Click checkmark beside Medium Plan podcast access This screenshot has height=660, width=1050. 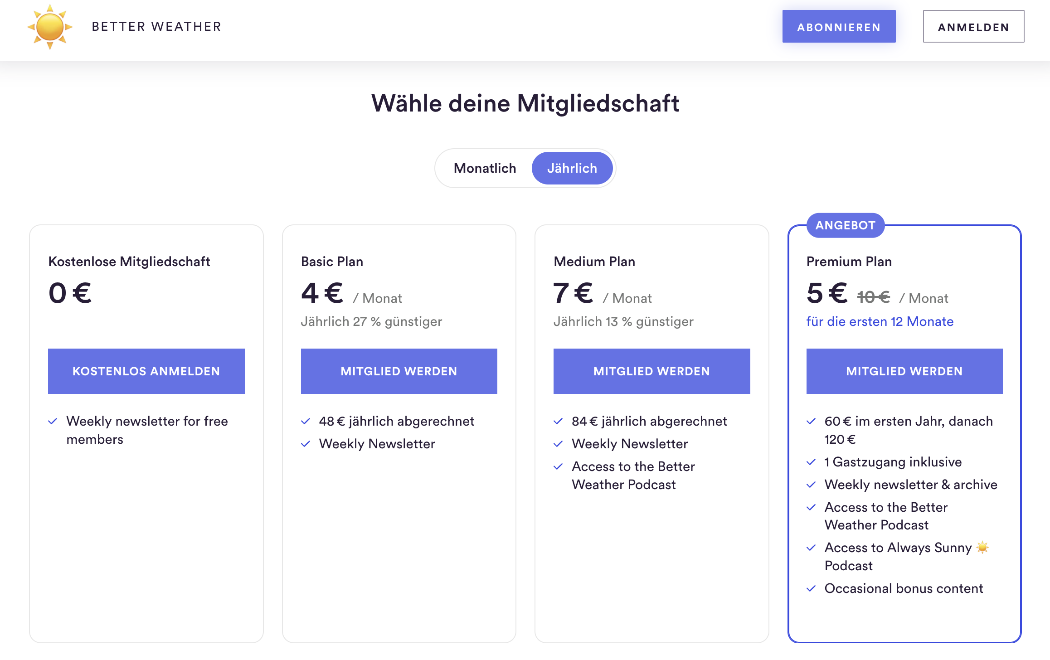pos(558,466)
